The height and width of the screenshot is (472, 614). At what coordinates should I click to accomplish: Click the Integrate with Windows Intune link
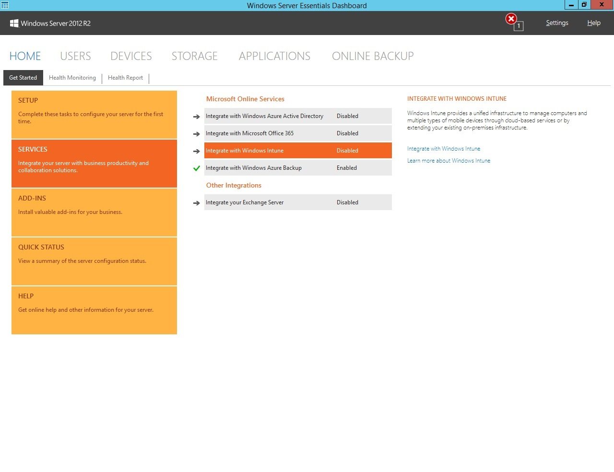pos(444,149)
